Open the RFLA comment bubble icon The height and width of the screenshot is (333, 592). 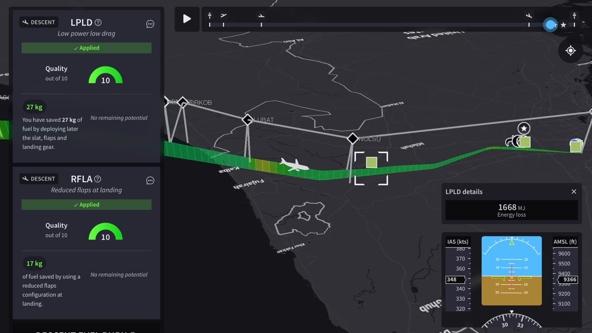pyautogui.click(x=150, y=180)
